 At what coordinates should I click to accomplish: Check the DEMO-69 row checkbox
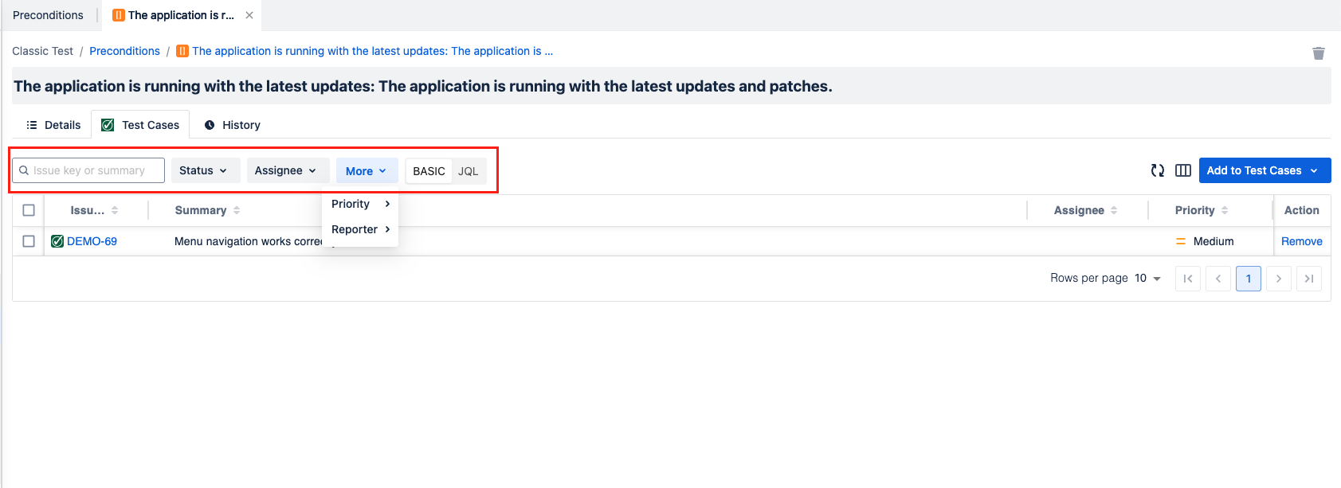click(x=29, y=241)
